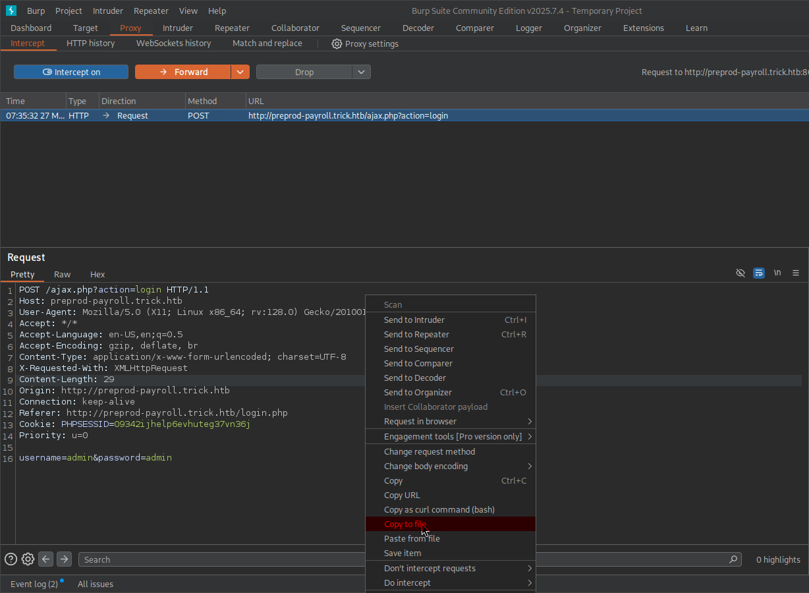
Task: Toggle hidden characters eye icon
Action: [740, 273]
